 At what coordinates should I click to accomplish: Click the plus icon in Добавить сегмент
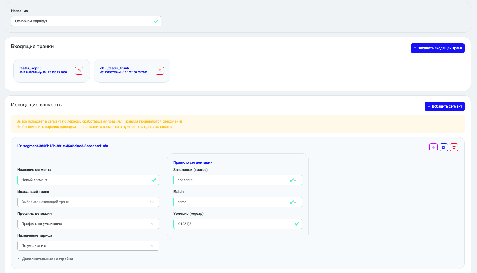coord(429,106)
